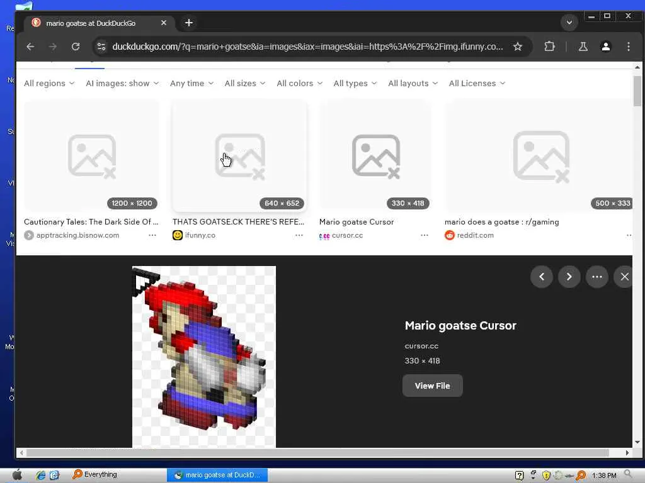645x483 pixels.
Task: Click the magnifier icon at taskbar right end
Action: click(x=628, y=475)
